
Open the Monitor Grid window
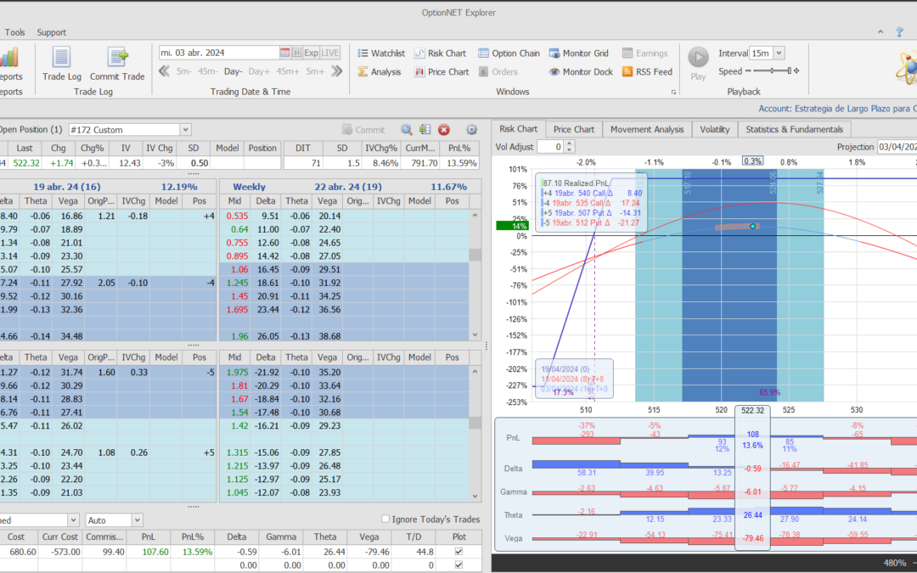pyautogui.click(x=581, y=53)
